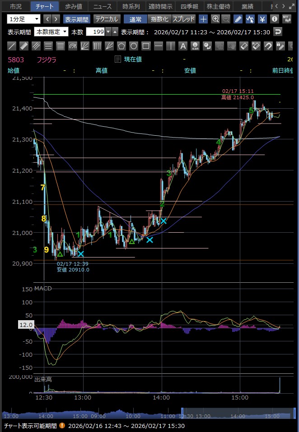Click the zoom in magnifier icon
The image size is (299, 432).
(x=215, y=19)
